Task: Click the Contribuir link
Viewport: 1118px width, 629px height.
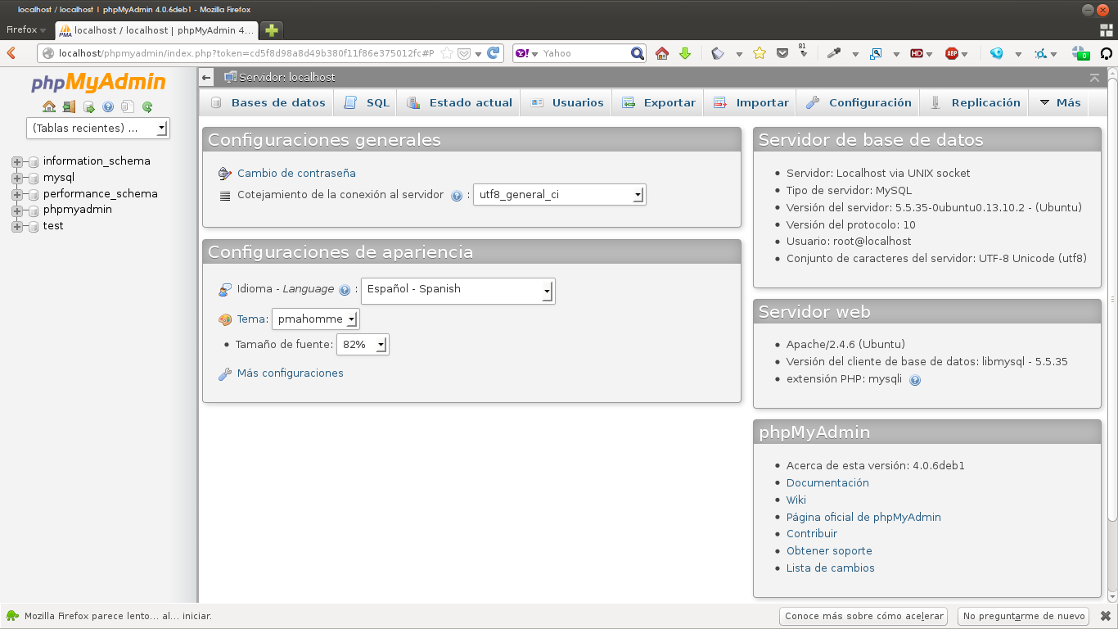Action: (812, 533)
